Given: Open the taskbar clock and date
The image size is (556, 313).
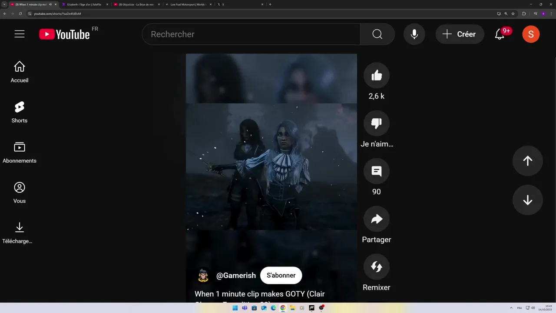Looking at the screenshot, I should (545, 308).
